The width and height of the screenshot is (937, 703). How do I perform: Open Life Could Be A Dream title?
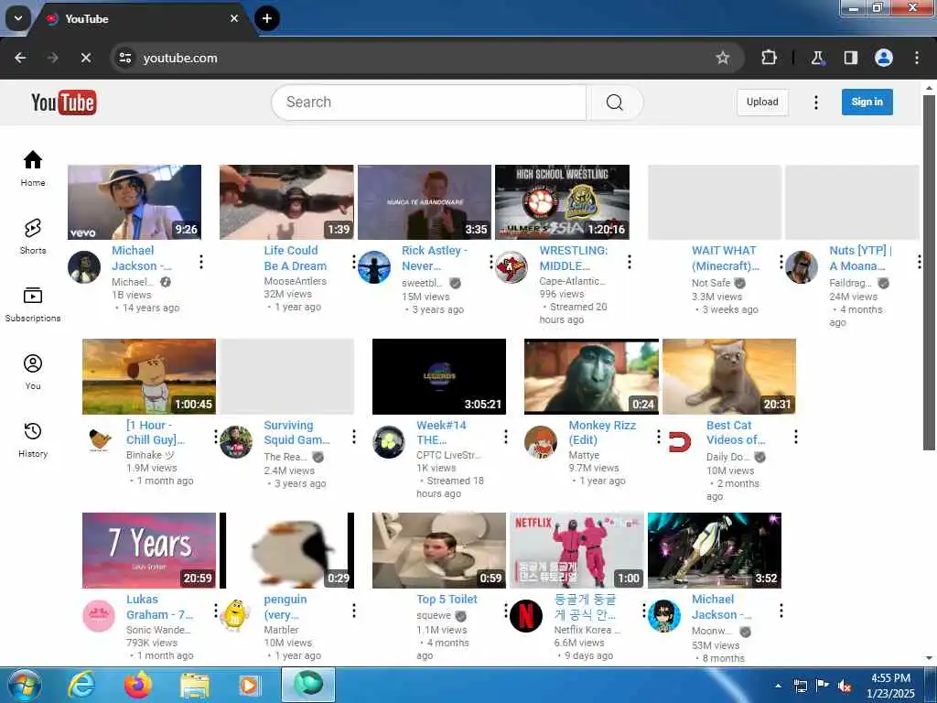296,258
